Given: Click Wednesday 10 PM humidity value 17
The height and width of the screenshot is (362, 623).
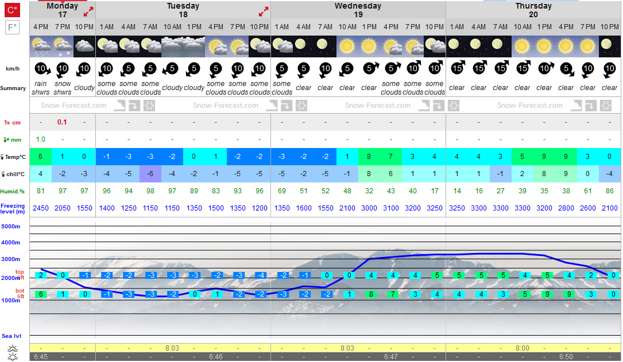Looking at the screenshot, I should point(435,191).
